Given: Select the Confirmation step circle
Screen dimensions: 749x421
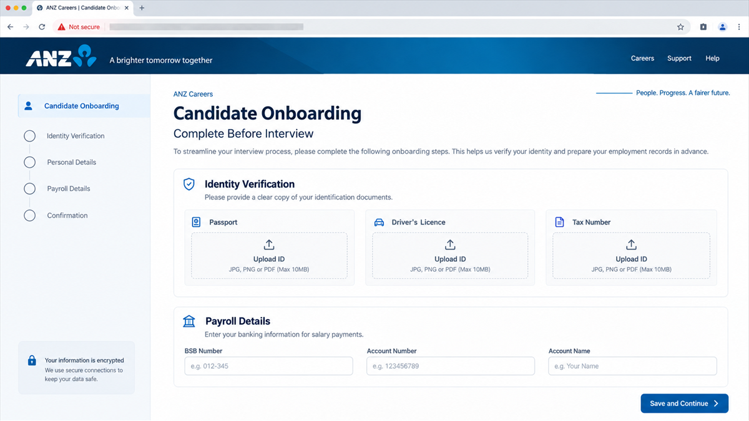Looking at the screenshot, I should [x=29, y=215].
